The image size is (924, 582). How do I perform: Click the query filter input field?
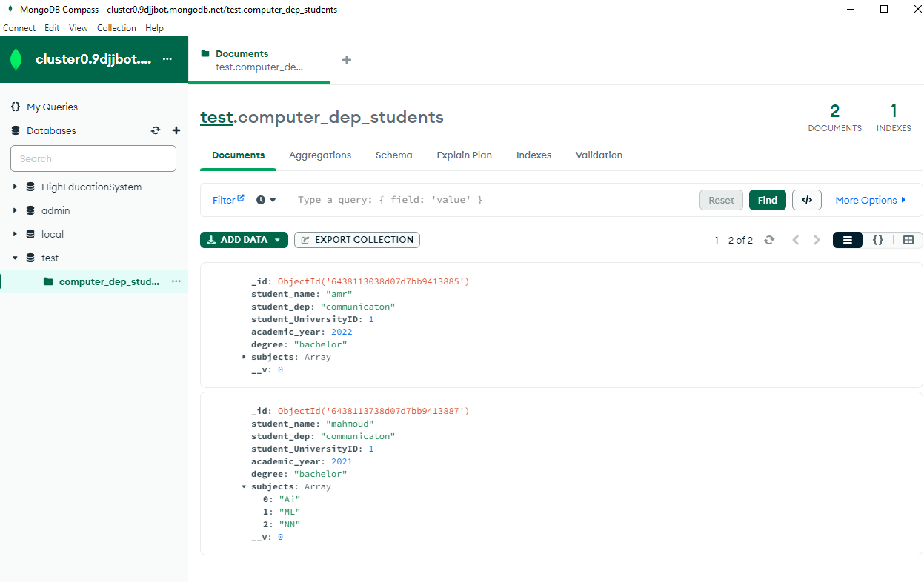(445, 200)
